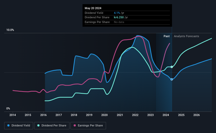
Task: Click the 2017 x-axis label
Action: click(59, 115)
